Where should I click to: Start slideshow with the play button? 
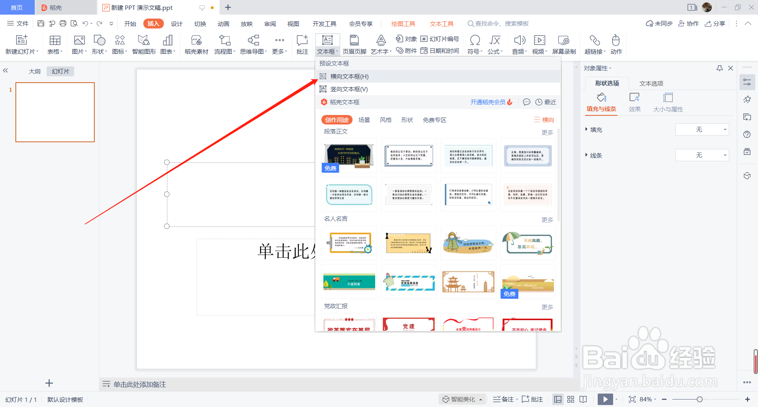pyautogui.click(x=605, y=399)
